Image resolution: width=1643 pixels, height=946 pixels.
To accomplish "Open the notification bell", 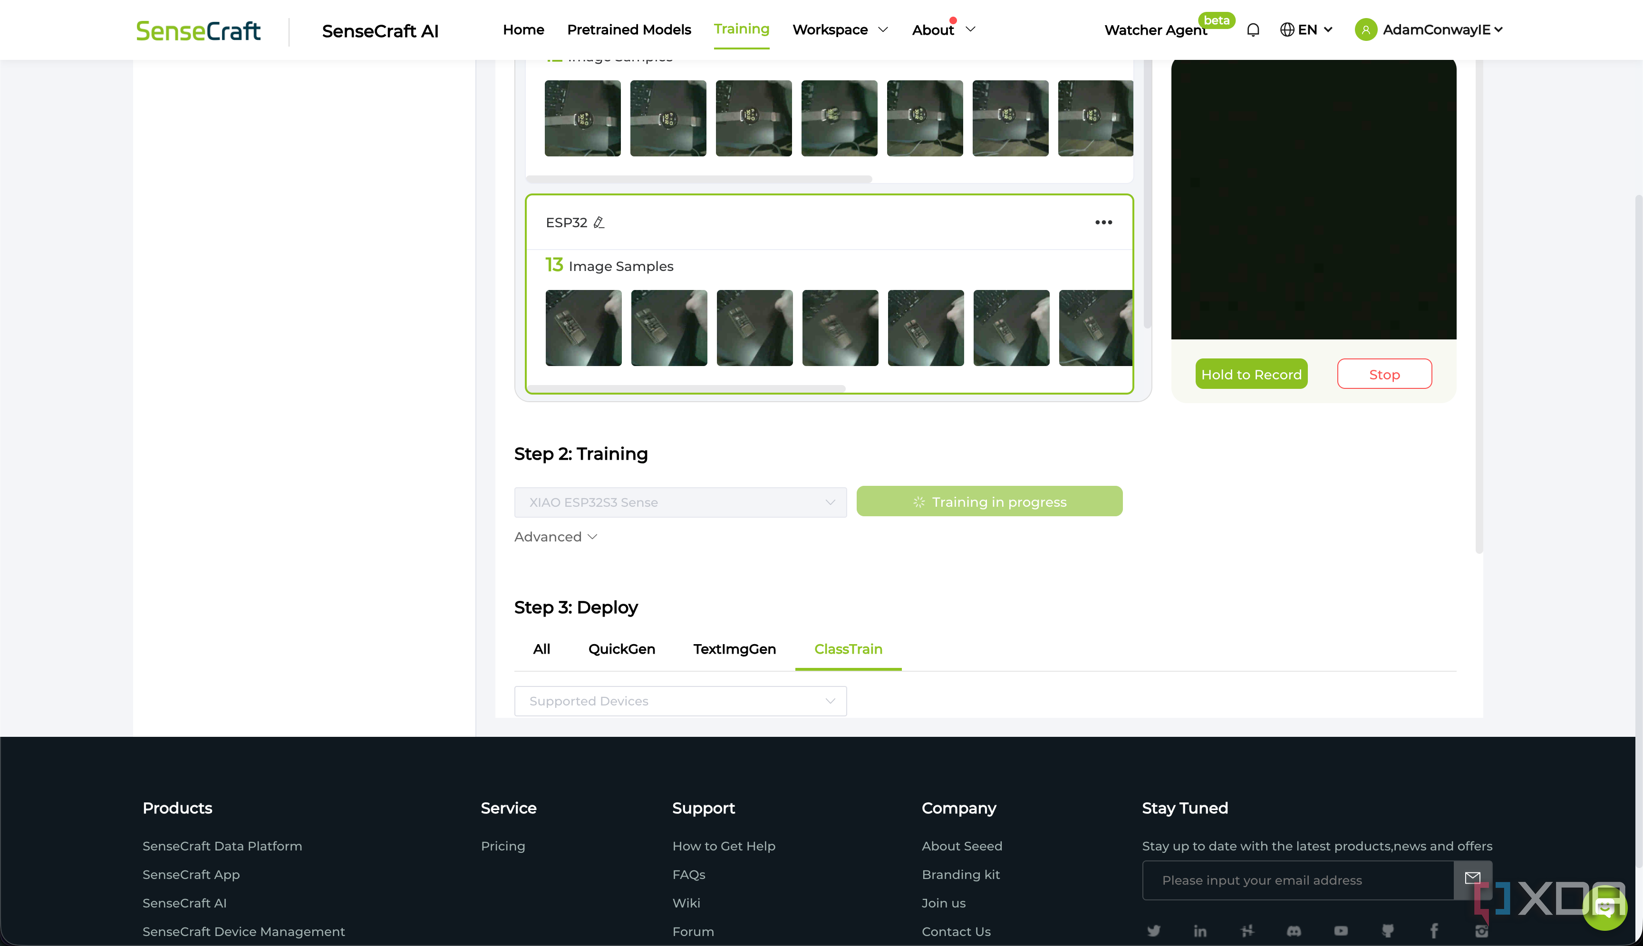I will click(1253, 30).
